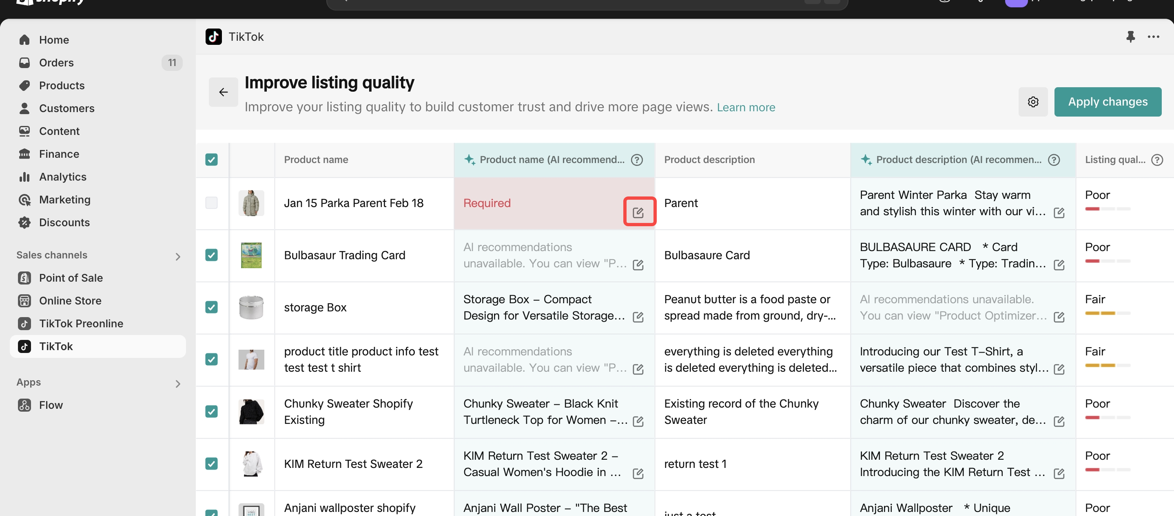1174x516 pixels.
Task: Open Analytics in the sidebar
Action: tap(62, 177)
